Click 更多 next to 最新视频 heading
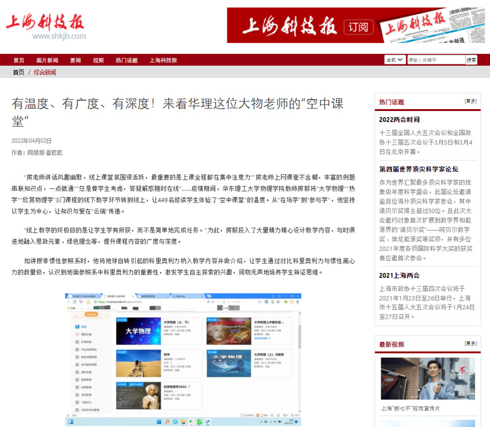The height and width of the screenshot is (427, 490). [x=470, y=344]
